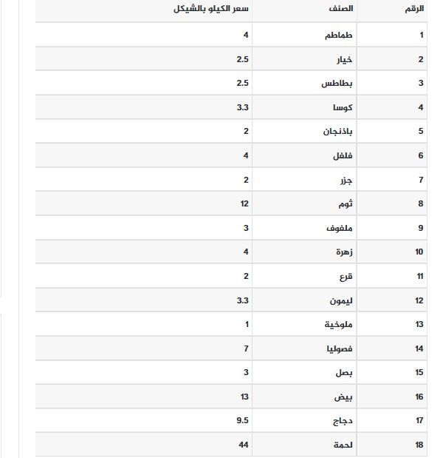Click the سعر الكيلو بالشيكل column header
This screenshot has width=443, height=458.
[211, 9]
